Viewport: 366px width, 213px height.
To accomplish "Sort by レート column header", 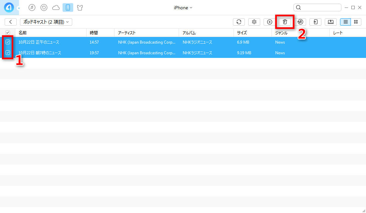I will click(x=348, y=33).
